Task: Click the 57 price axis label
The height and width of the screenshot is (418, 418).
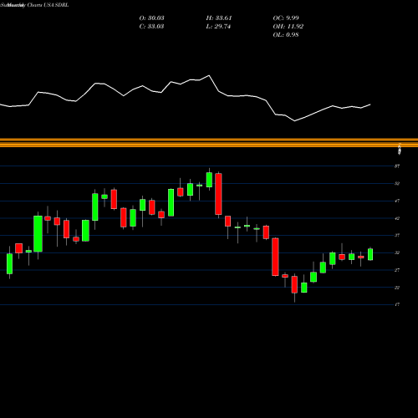Action: [397, 166]
